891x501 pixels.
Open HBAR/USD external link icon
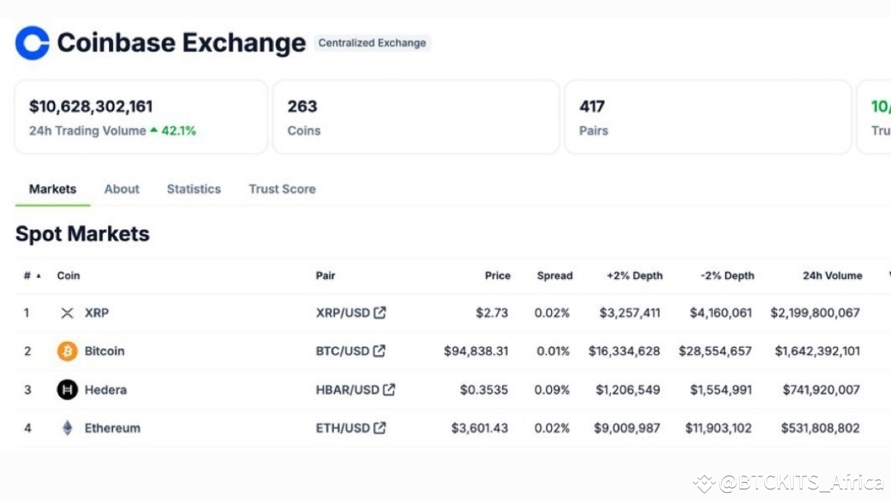[389, 390]
